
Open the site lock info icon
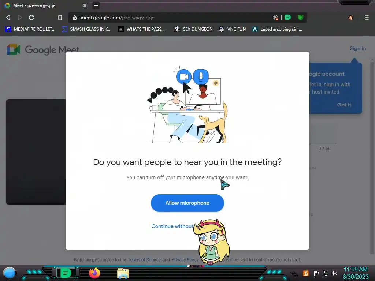click(x=75, y=18)
